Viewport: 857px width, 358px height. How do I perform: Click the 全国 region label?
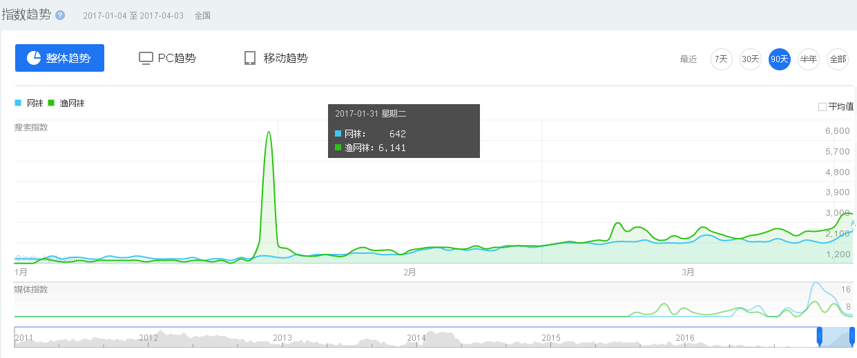tap(202, 15)
